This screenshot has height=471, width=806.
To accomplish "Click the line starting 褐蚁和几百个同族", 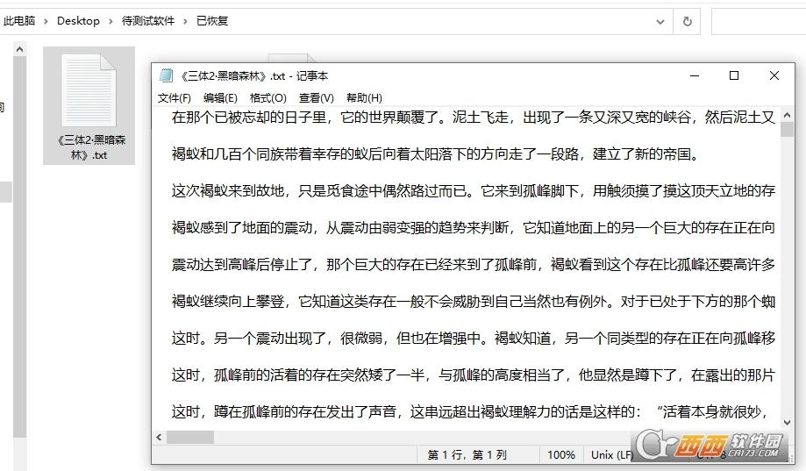I will tap(435, 153).
